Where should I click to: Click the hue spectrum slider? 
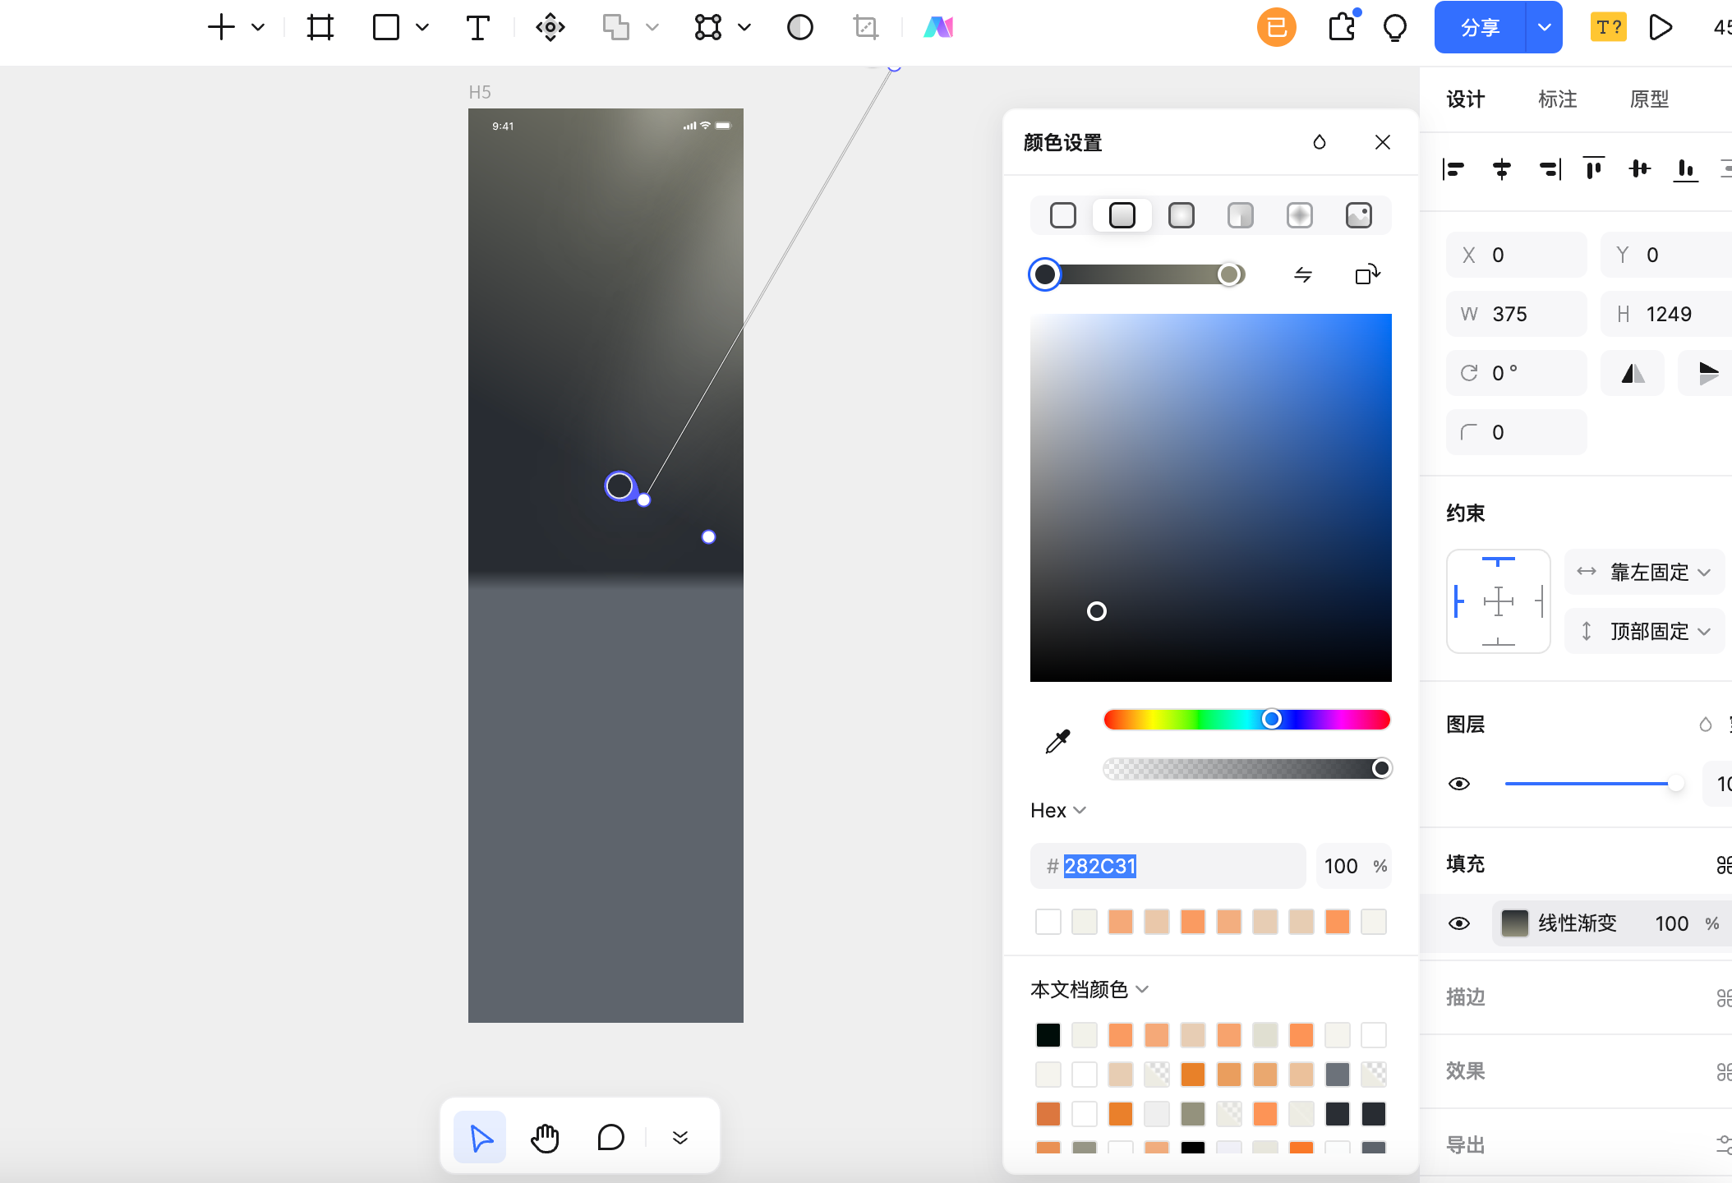point(1246,720)
